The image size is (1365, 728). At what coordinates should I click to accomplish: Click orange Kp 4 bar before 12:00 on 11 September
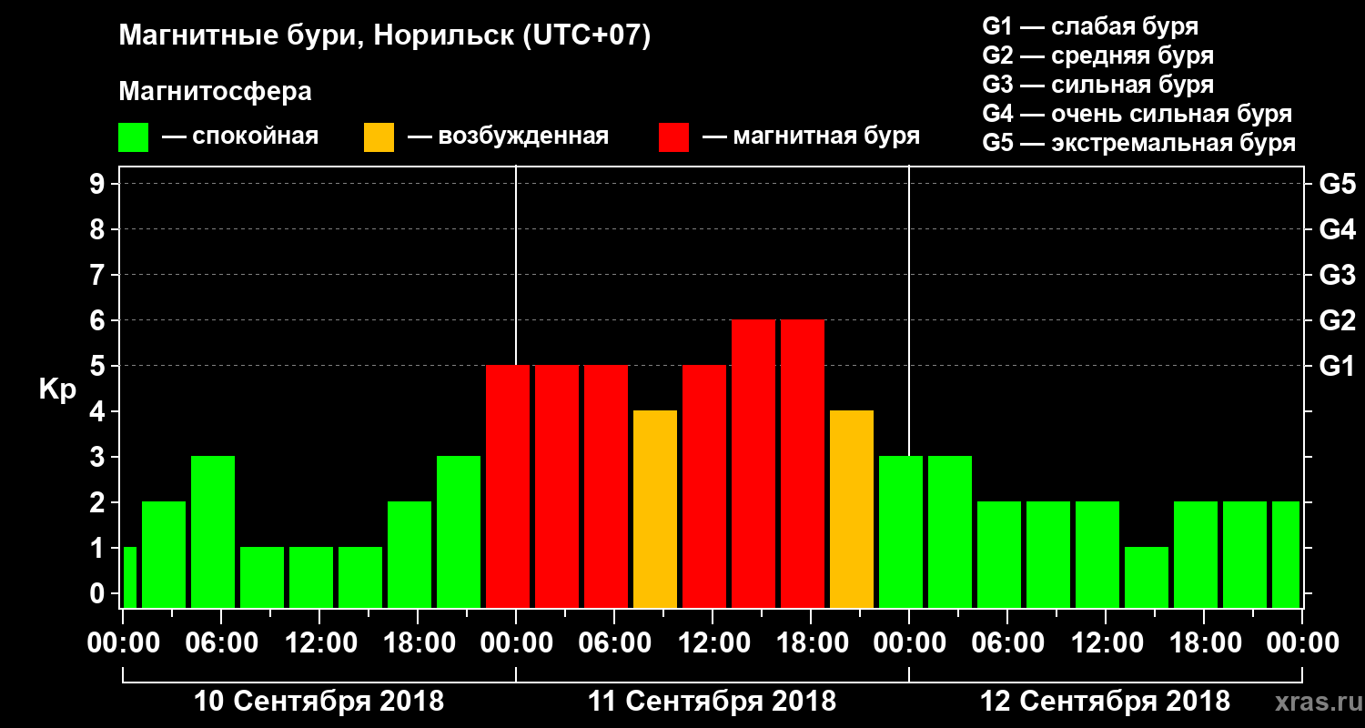click(x=655, y=509)
